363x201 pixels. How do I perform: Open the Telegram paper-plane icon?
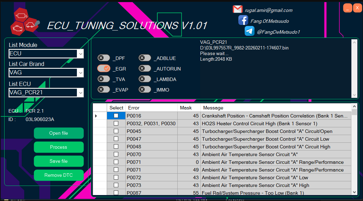click(250, 31)
